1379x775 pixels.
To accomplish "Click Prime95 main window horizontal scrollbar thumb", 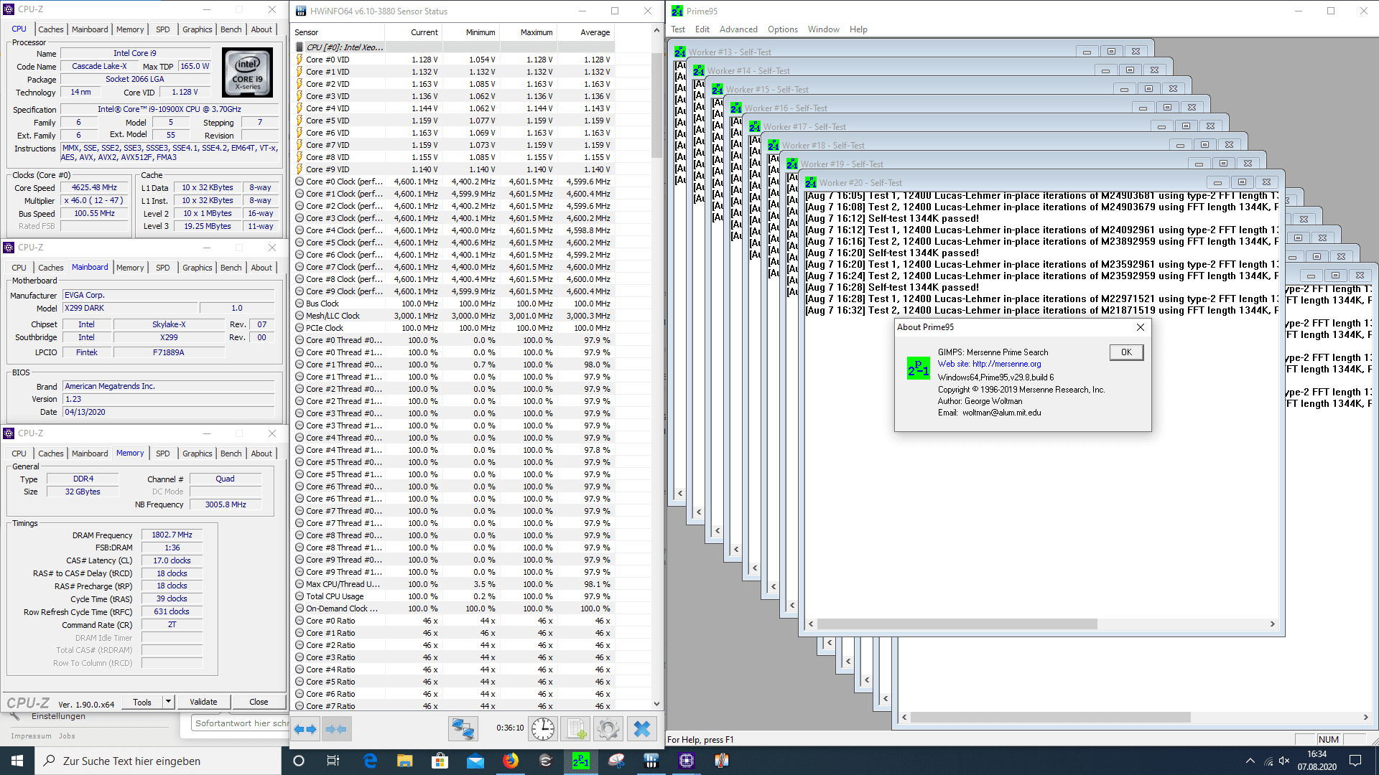I will point(1051,717).
